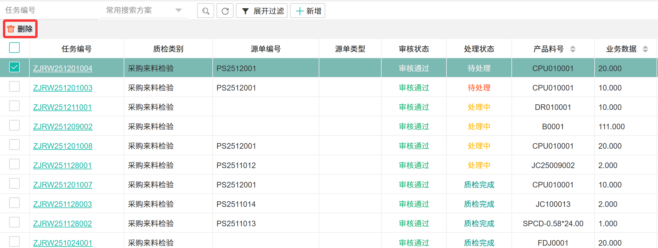This screenshot has height=248, width=658.
Task: Sort by 产品料号 column arrows
Action: point(573,49)
